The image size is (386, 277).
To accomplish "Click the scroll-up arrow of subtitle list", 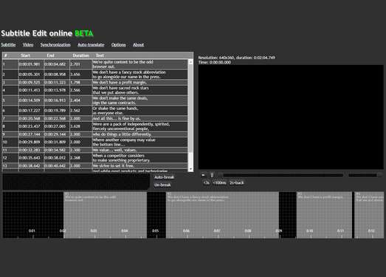I will pos(190,62).
